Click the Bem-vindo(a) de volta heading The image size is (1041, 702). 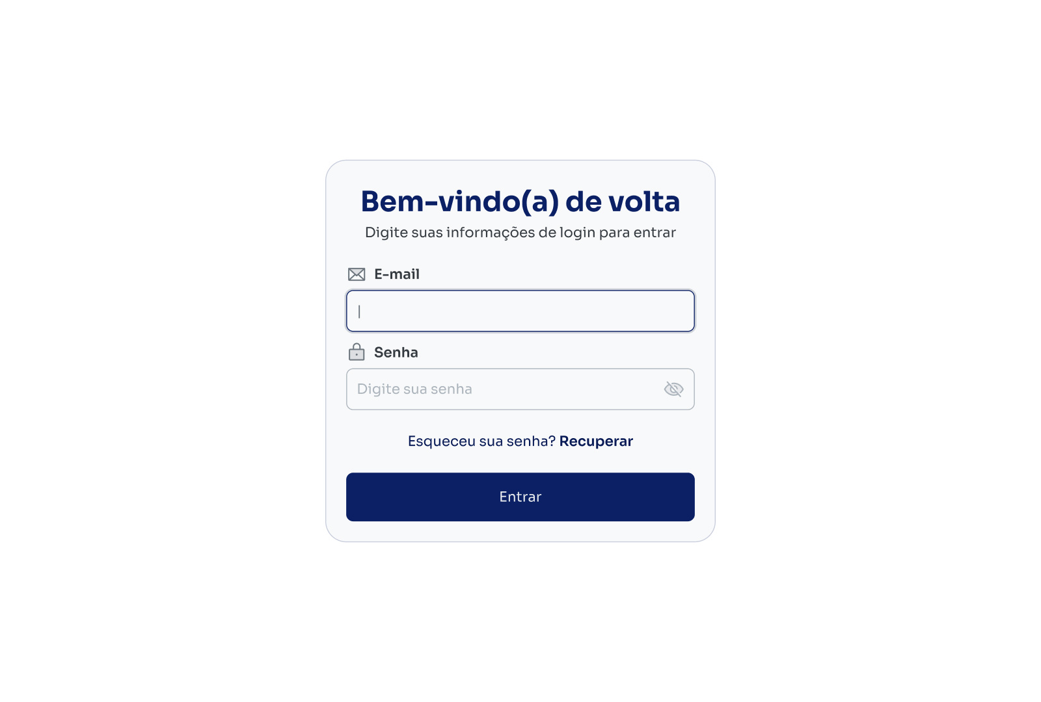click(x=520, y=201)
